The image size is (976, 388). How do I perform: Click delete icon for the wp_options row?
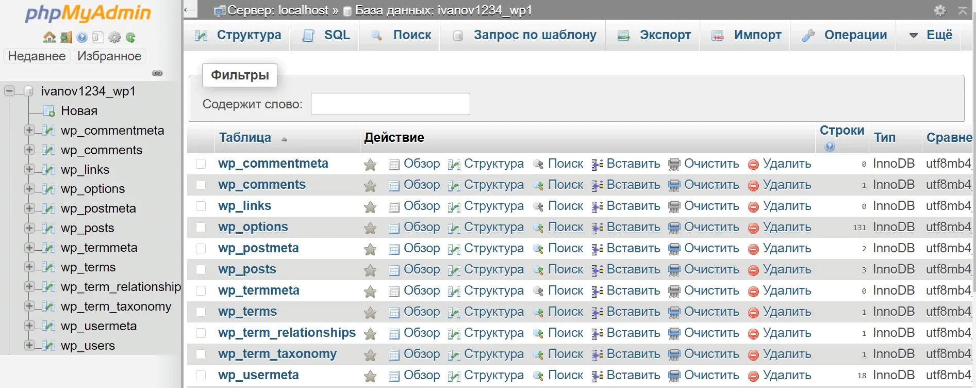(x=753, y=228)
